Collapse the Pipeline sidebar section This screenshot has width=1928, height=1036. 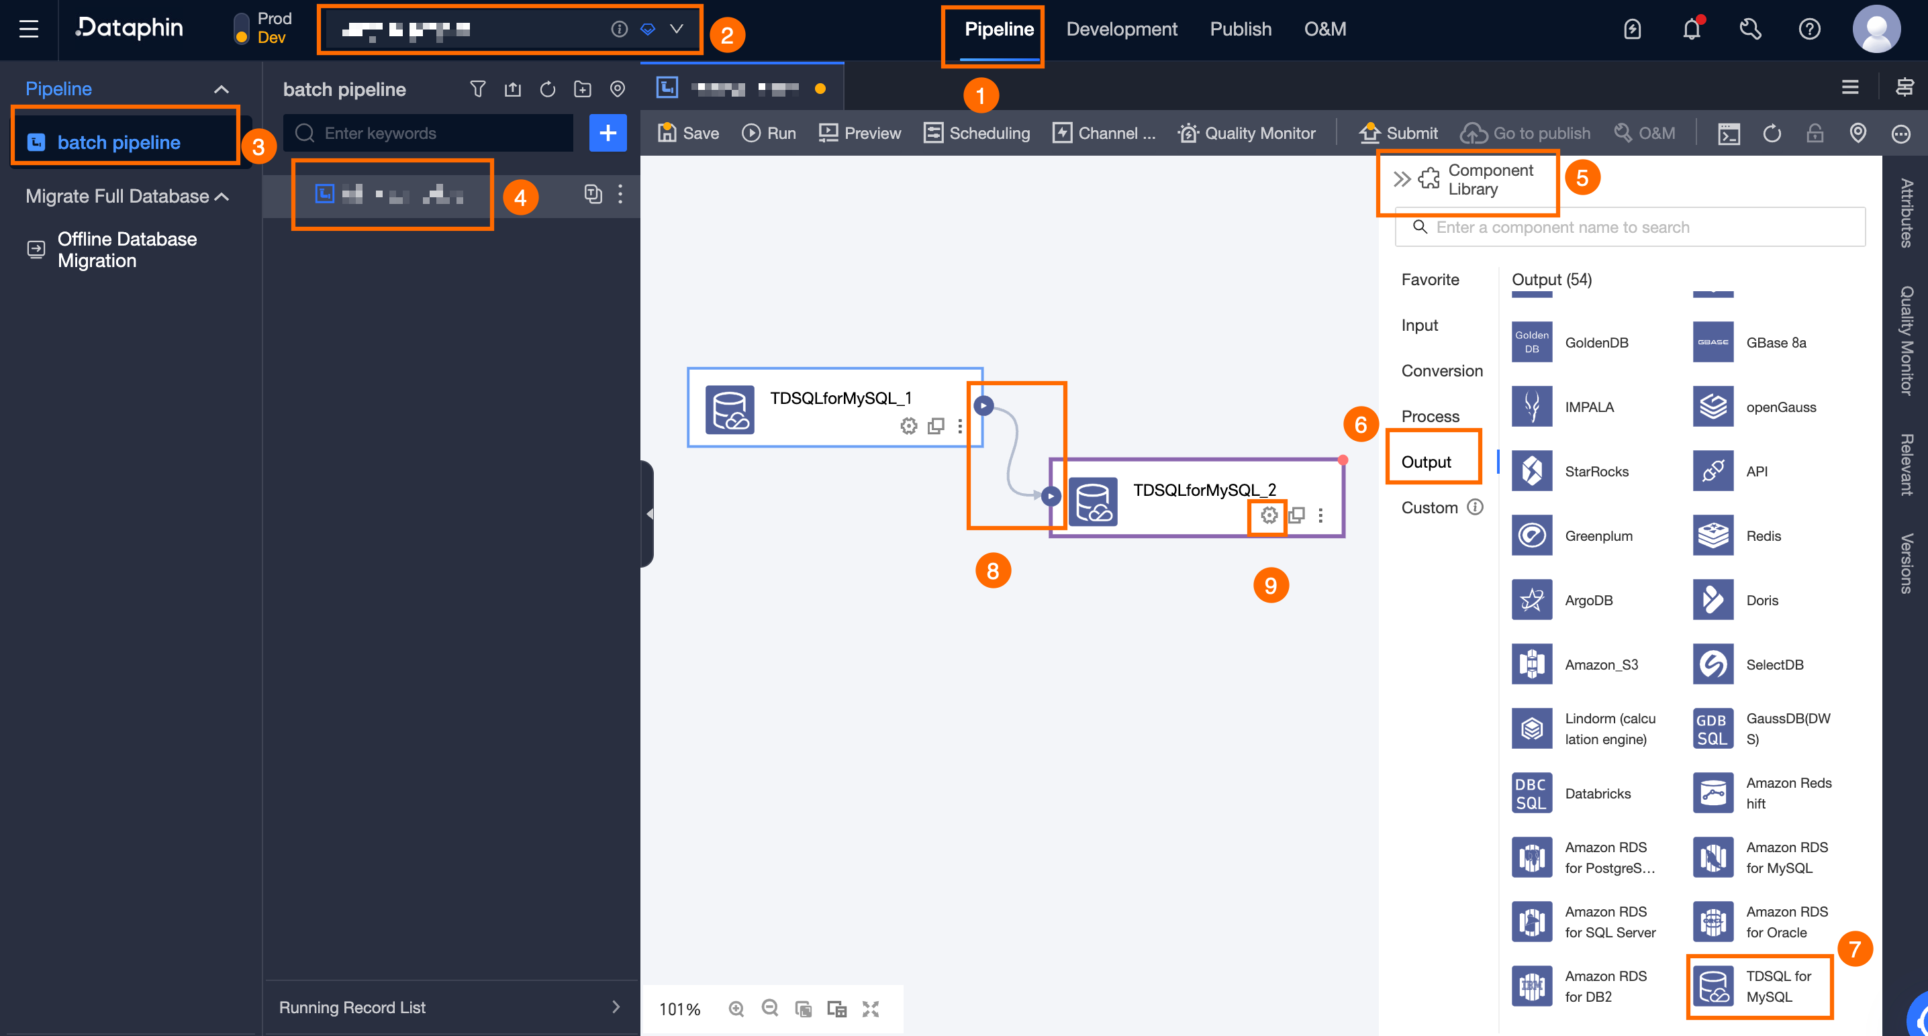click(221, 89)
